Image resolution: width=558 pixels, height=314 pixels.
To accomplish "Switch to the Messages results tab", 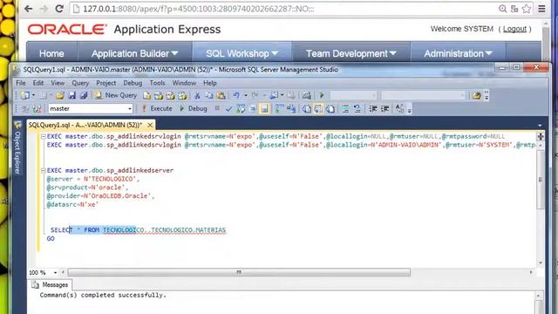I will pyautogui.click(x=51, y=285).
